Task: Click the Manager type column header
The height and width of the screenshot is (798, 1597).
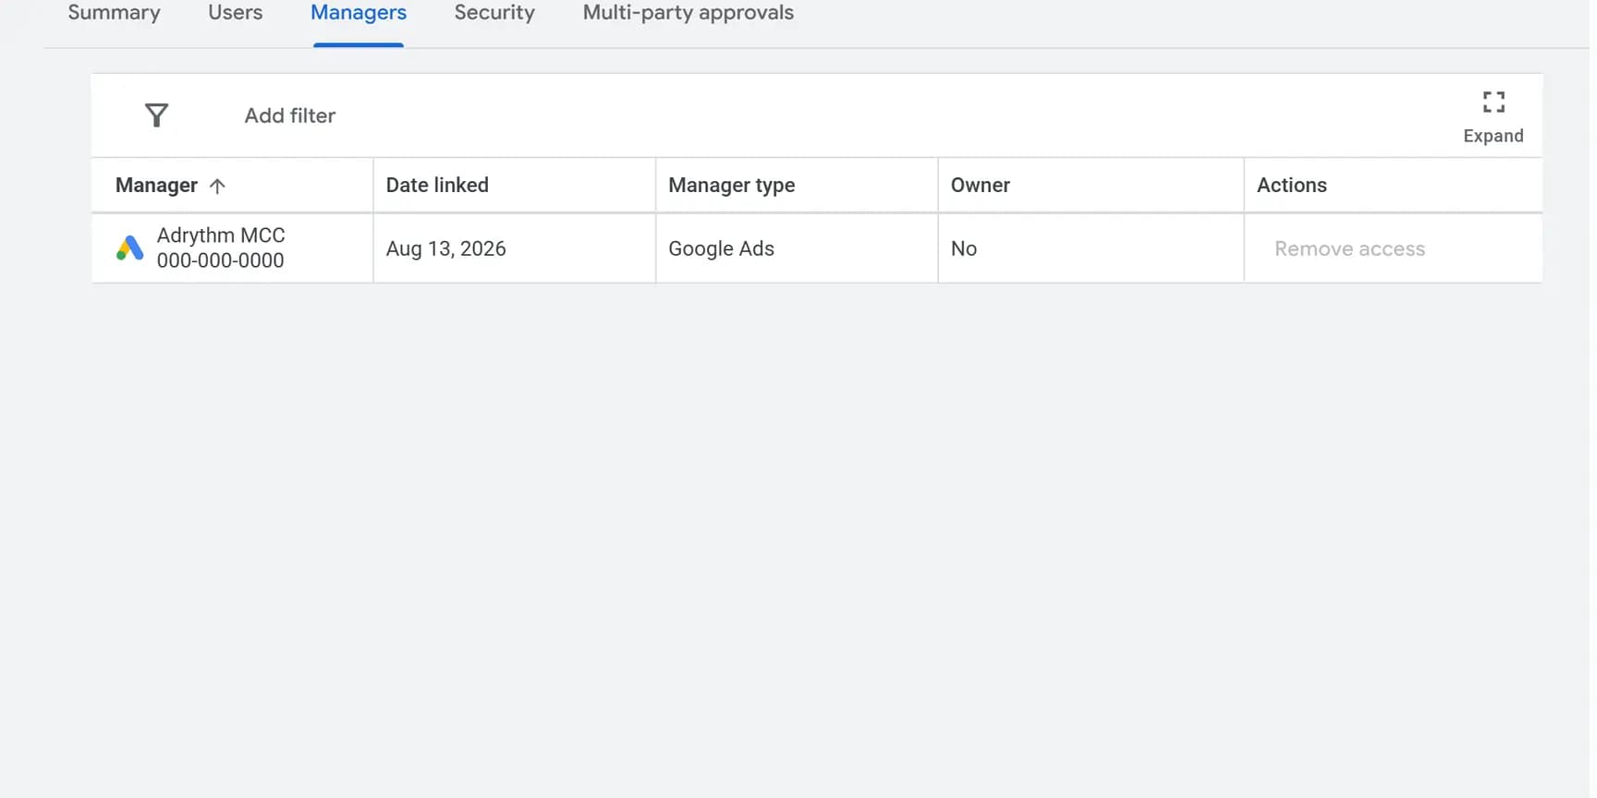Action: tap(732, 186)
